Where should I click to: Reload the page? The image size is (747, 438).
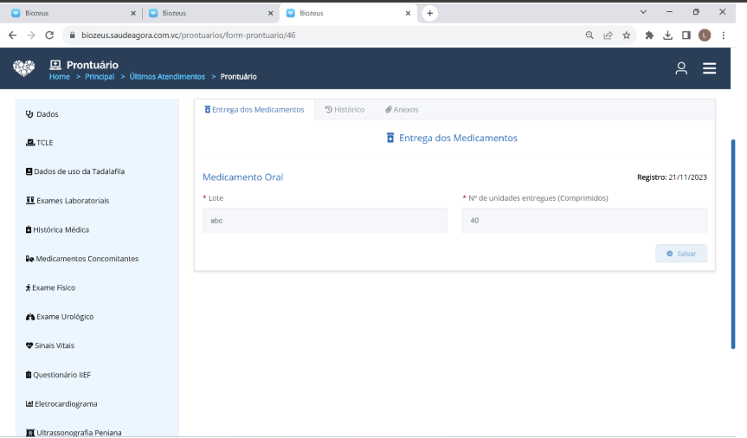pos(49,35)
